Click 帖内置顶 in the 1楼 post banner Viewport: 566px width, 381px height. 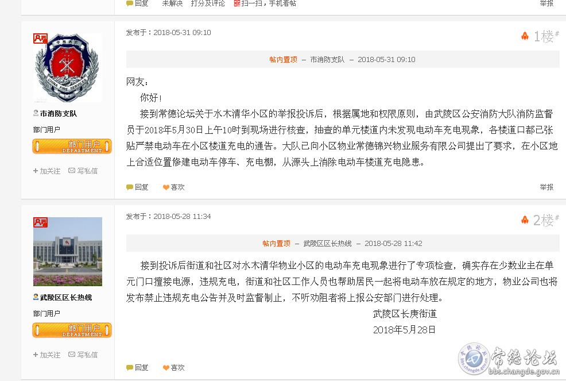coord(284,60)
